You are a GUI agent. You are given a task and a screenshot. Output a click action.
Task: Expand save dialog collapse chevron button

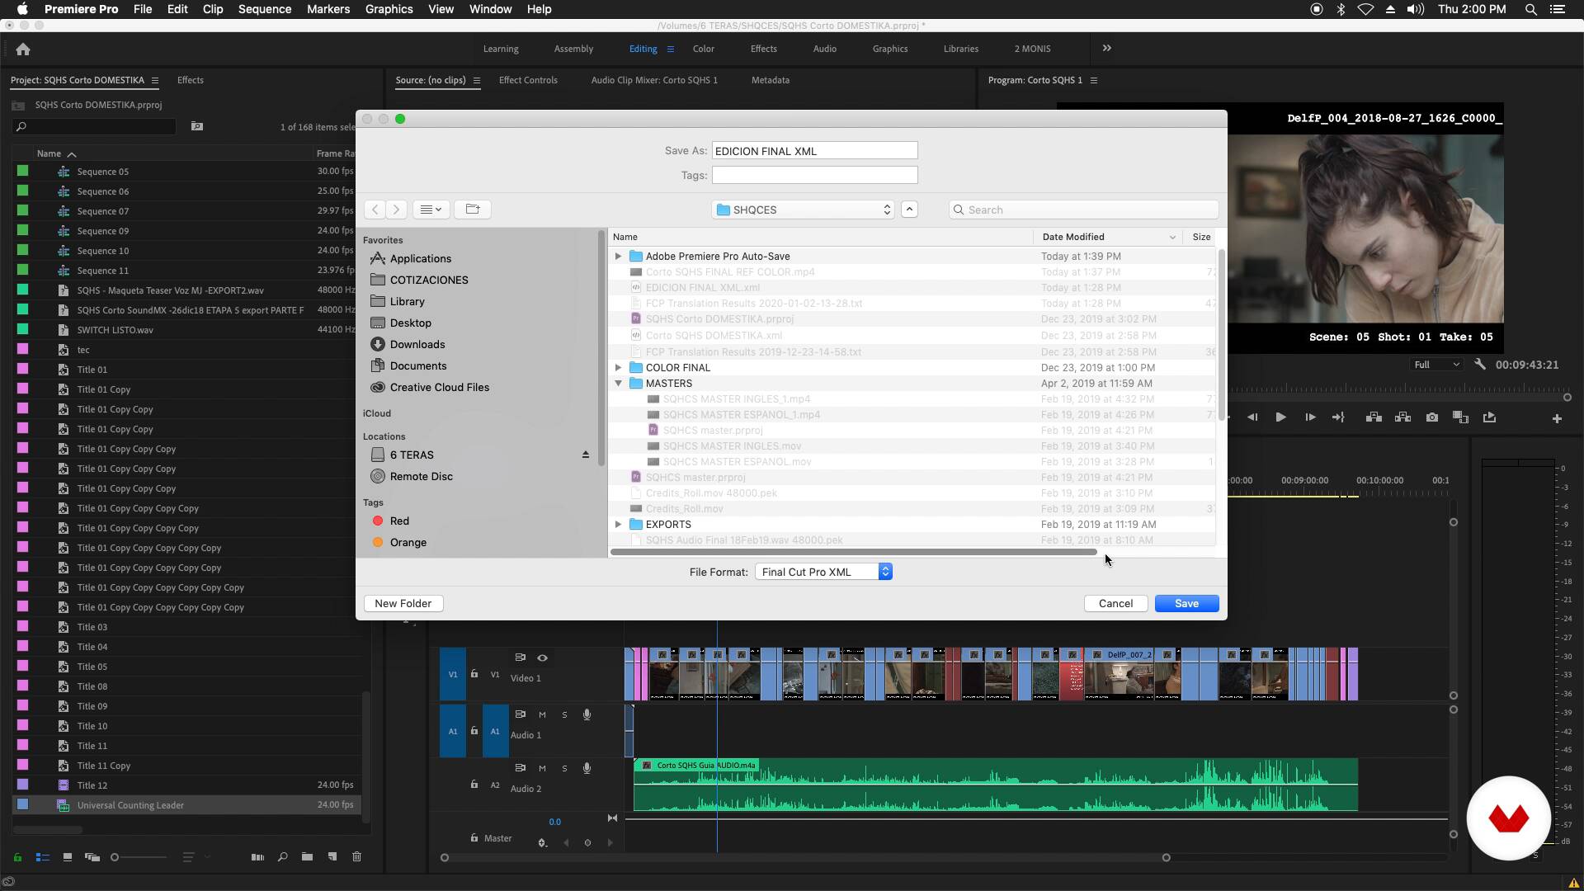tap(909, 210)
